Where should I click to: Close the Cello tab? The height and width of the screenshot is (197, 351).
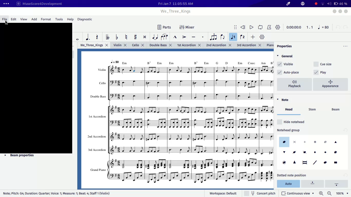click(143, 45)
